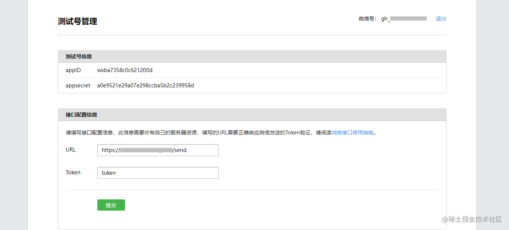Select the existing token text in Token field
Image resolution: width=509 pixels, height=230 pixels.
pos(109,172)
